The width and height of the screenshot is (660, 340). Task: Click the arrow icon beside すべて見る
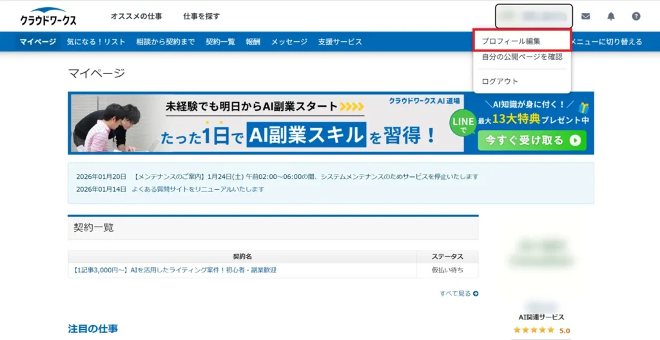(x=476, y=294)
